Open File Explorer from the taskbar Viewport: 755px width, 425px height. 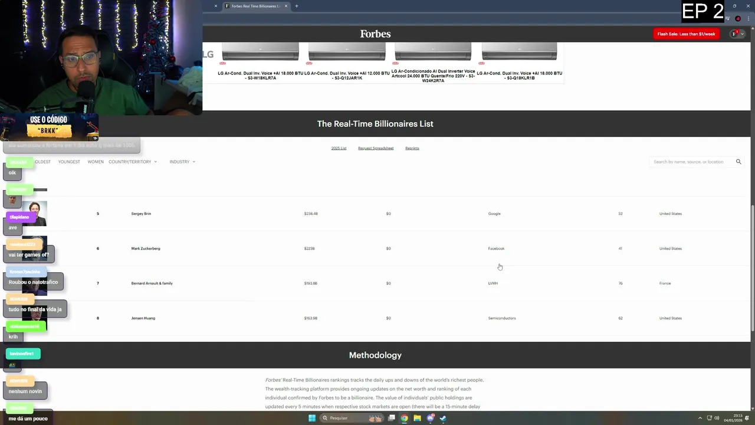tap(417, 418)
